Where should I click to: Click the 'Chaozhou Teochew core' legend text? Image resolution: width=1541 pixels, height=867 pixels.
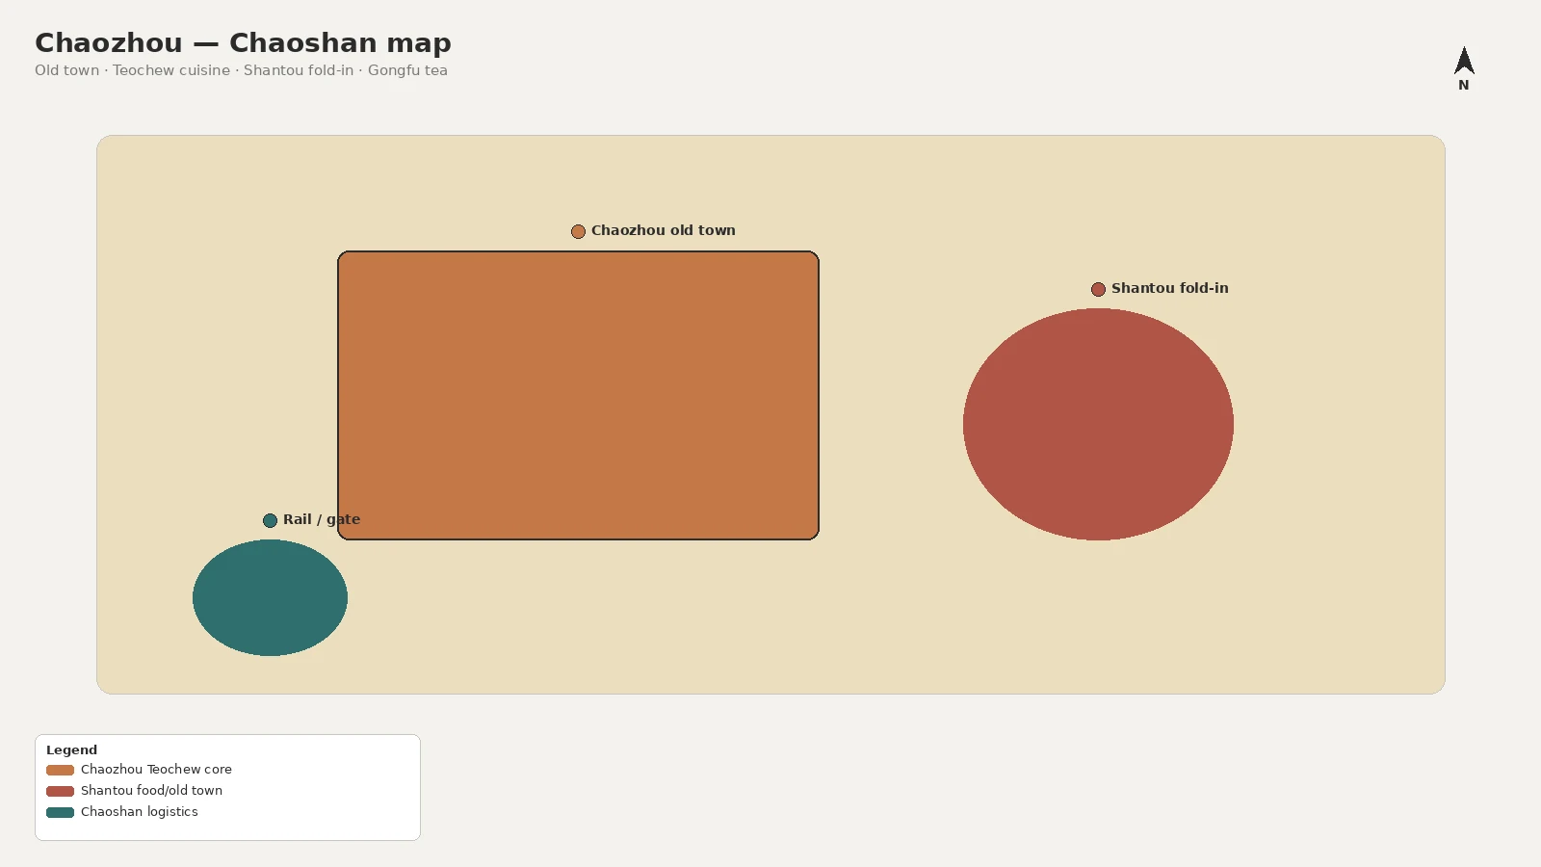(156, 769)
